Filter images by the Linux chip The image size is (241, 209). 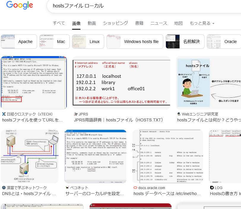click(x=88, y=42)
